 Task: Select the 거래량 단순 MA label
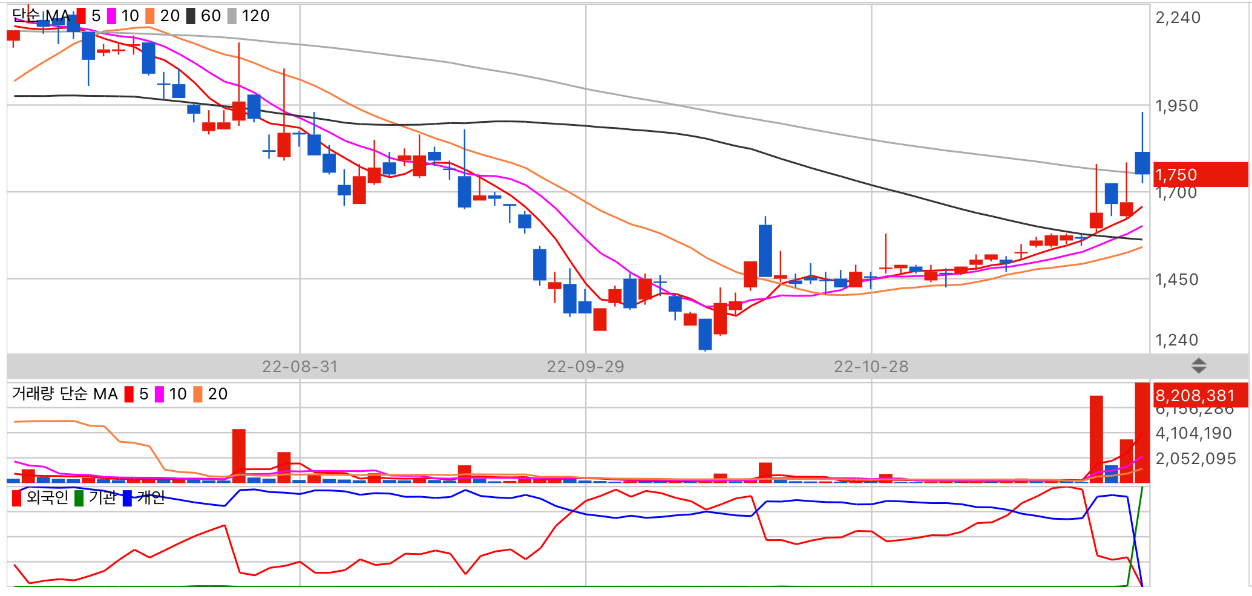pos(65,394)
